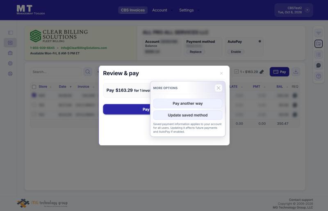Click the Clear Billing Solutions logo
The width and height of the screenshot is (328, 211).
[x=59, y=36]
